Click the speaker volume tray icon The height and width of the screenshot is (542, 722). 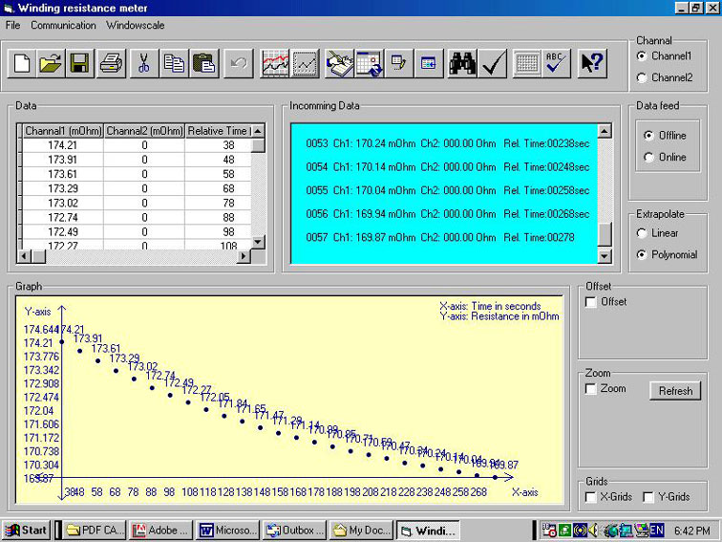[593, 531]
